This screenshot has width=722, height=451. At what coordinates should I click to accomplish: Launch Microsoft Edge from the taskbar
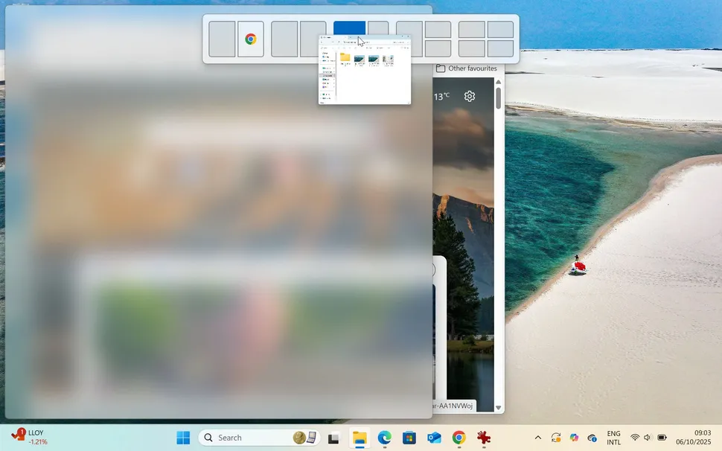(384, 438)
